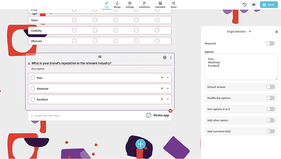The image size is (281, 159).
Task: Grab the question 8 drag handle icon
Action: tap(100, 57)
